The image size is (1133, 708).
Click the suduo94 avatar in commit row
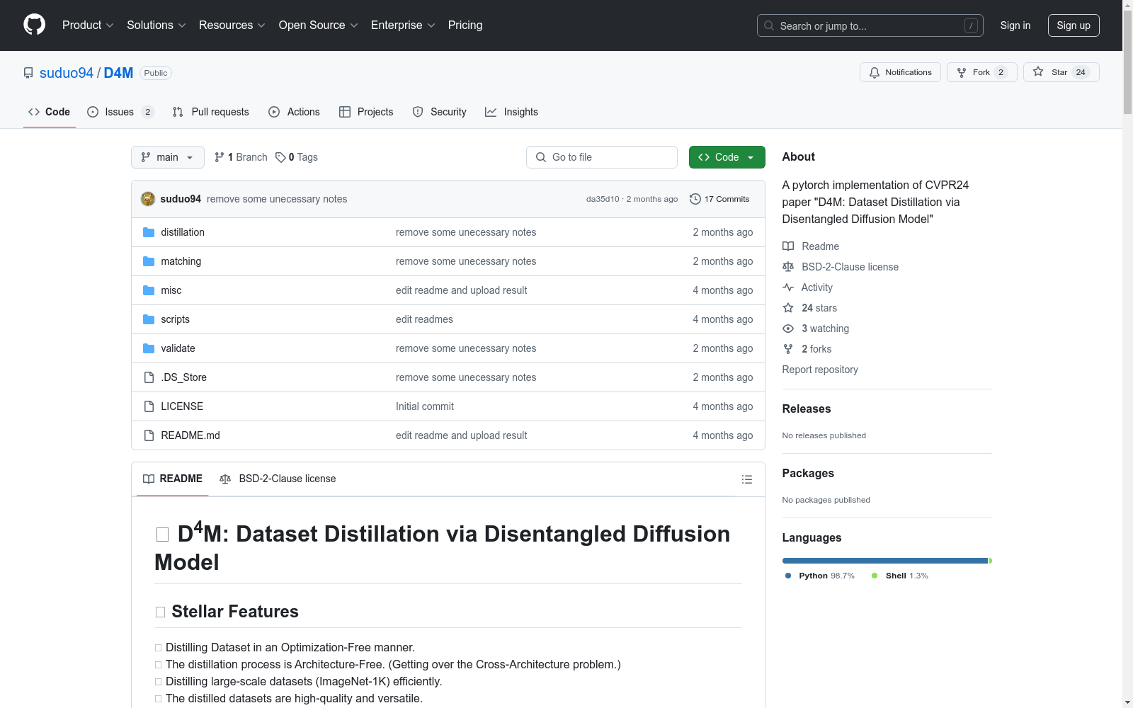coord(148,199)
